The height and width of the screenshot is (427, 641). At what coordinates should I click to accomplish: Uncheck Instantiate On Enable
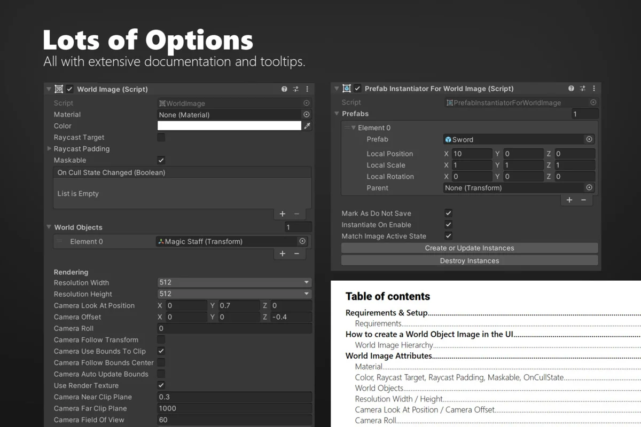click(x=448, y=224)
